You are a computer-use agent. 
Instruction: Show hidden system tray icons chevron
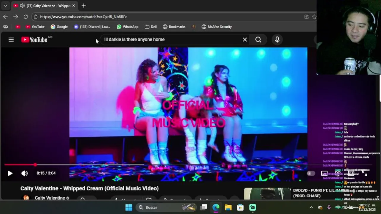tap(311, 207)
